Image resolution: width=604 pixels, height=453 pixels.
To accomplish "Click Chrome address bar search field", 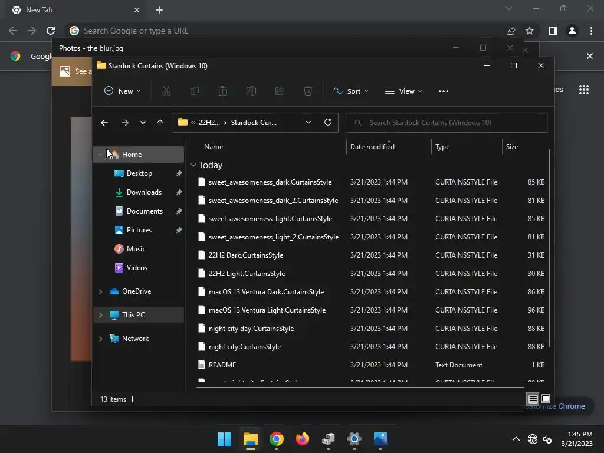I will point(285,31).
